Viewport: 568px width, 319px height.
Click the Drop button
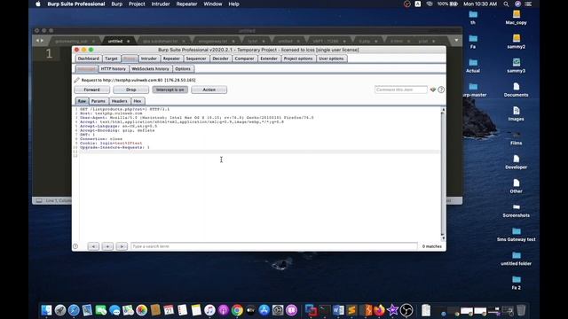pyautogui.click(x=130, y=89)
